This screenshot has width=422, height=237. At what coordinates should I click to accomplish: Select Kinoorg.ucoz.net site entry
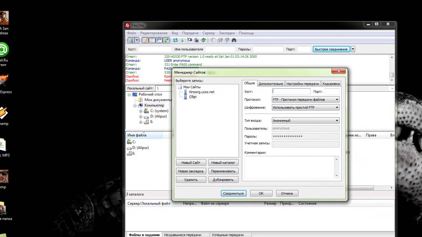pos(201,92)
